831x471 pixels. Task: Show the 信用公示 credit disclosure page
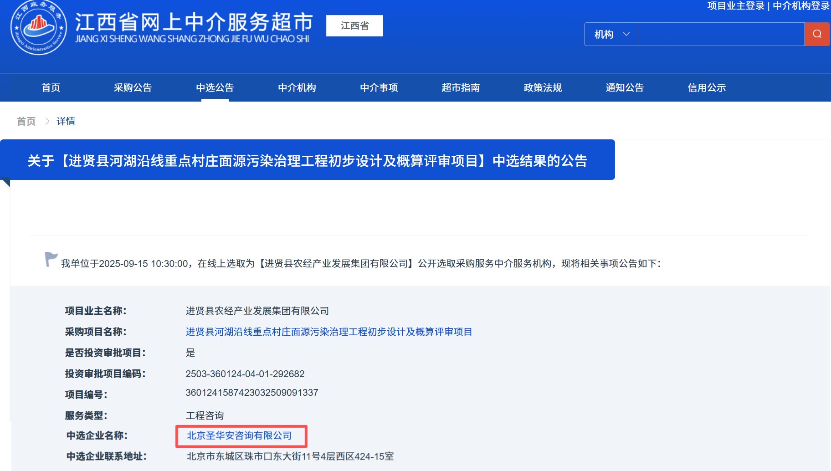tap(707, 87)
